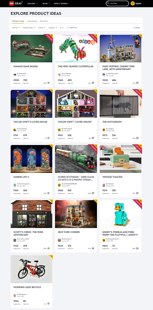Enable the Staff Picks checkbox

(x=68, y=28)
